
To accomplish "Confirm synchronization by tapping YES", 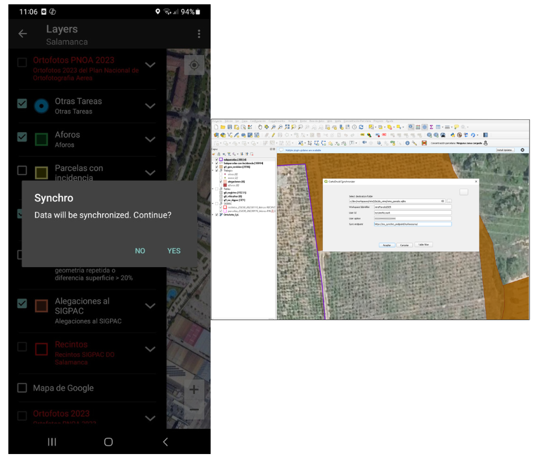I will tap(174, 251).
